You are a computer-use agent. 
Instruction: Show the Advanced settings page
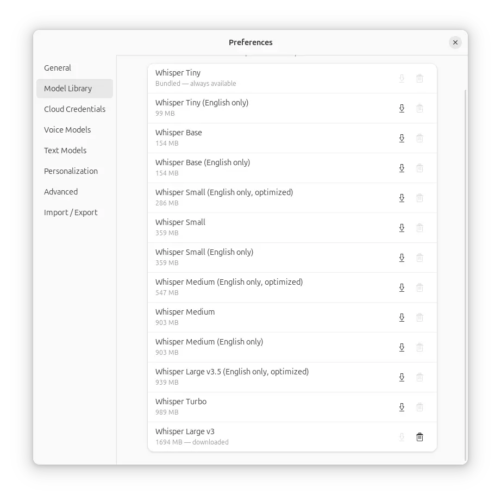[61, 192]
